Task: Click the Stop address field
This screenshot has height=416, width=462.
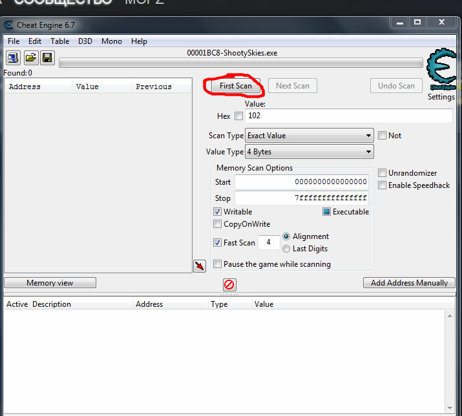Action: 302,198
